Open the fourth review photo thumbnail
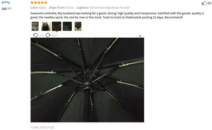 (x=67, y=26)
